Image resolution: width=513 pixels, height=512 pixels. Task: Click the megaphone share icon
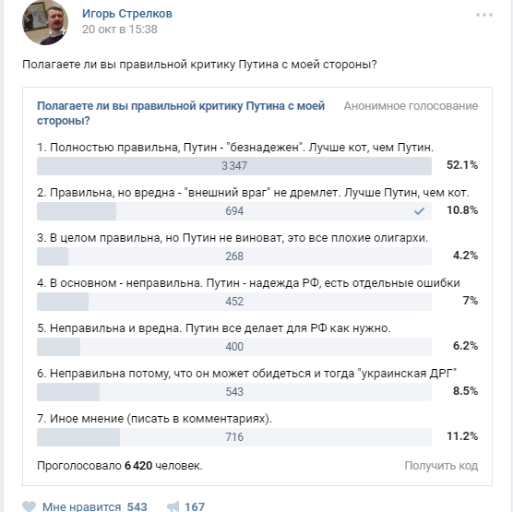pyautogui.click(x=173, y=506)
